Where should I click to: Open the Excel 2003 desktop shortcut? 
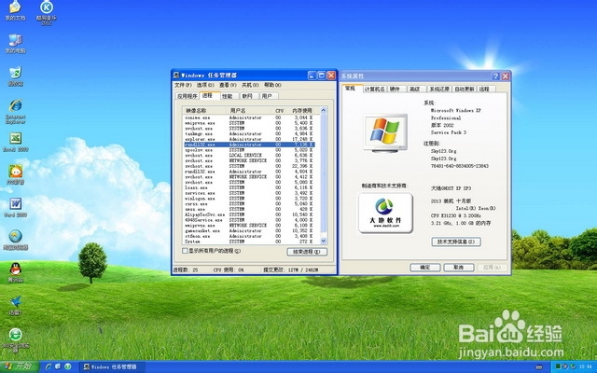pos(15,142)
